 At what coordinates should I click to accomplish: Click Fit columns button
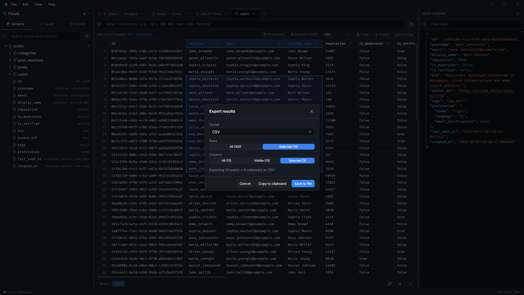[274, 34]
